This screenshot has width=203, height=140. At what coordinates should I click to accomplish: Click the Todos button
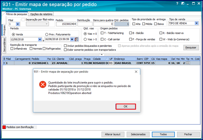163,134
